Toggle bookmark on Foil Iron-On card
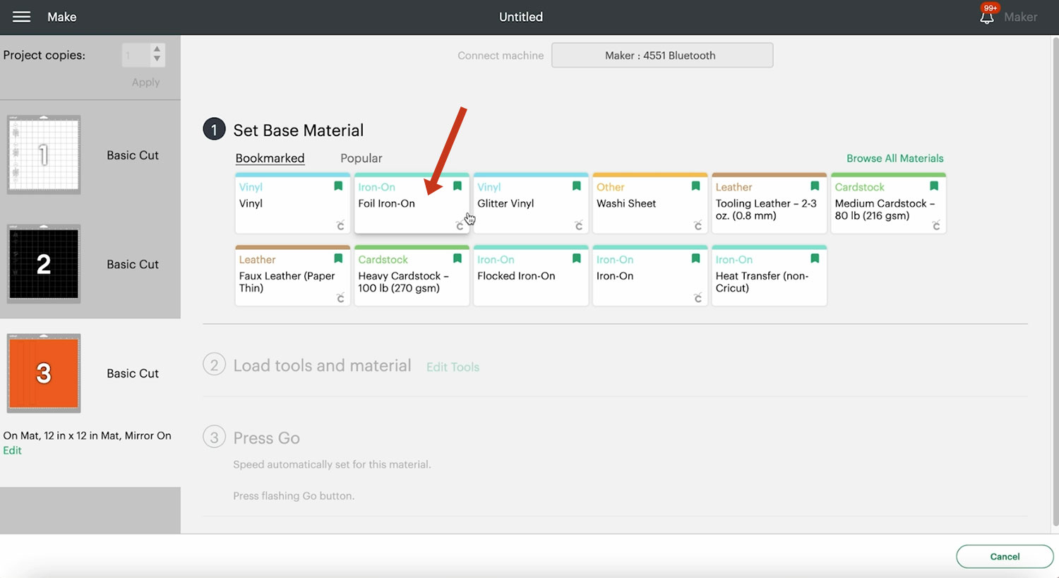Image resolution: width=1059 pixels, height=578 pixels. [x=457, y=186]
